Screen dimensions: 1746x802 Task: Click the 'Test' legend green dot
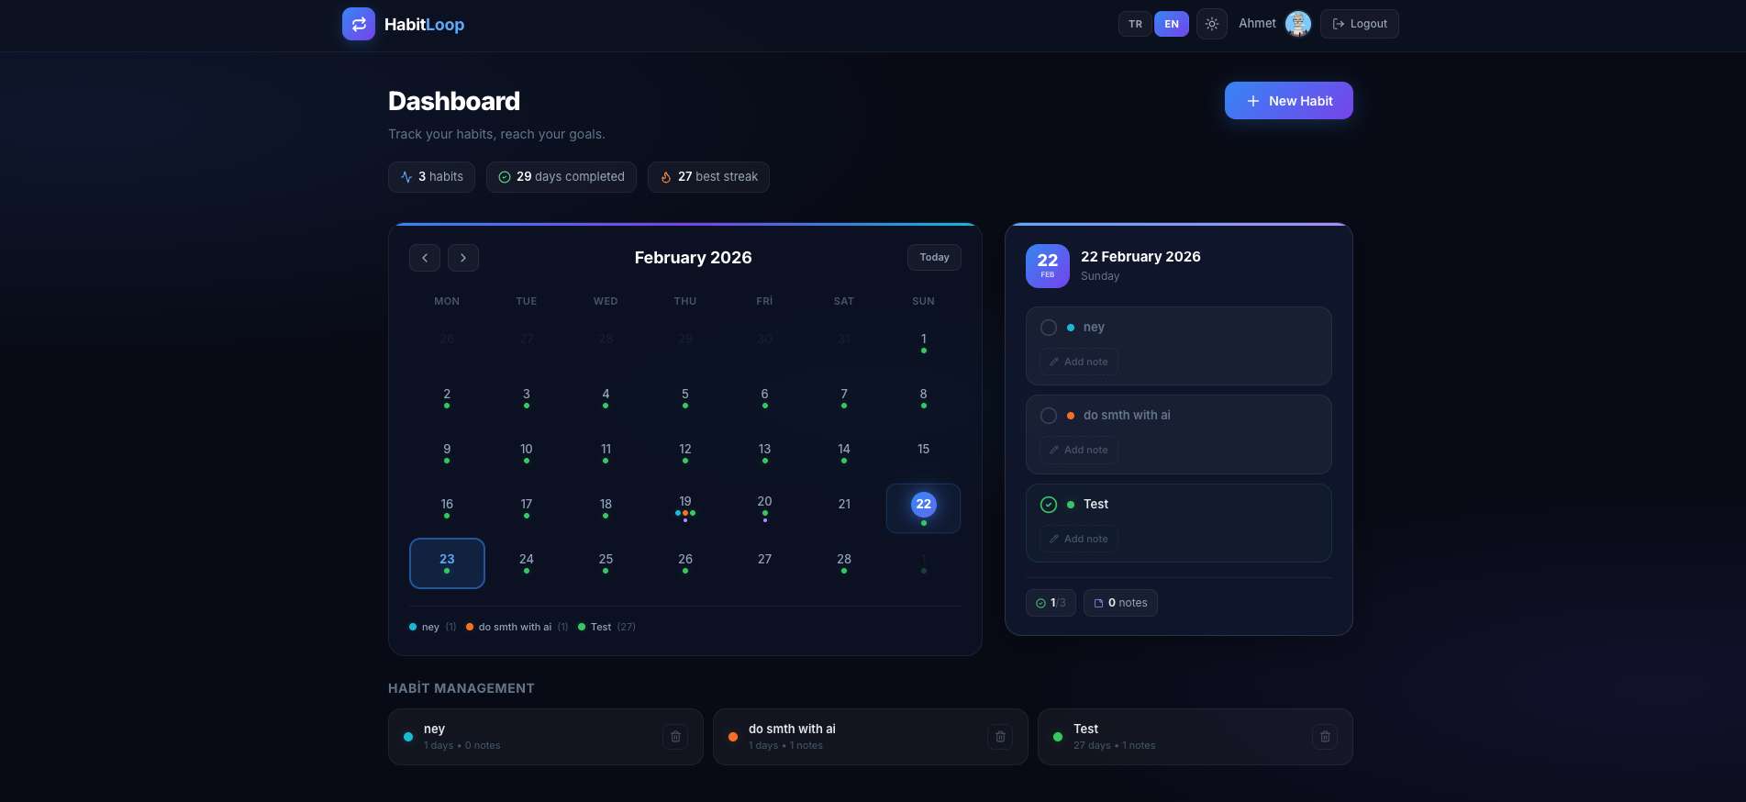click(x=582, y=628)
